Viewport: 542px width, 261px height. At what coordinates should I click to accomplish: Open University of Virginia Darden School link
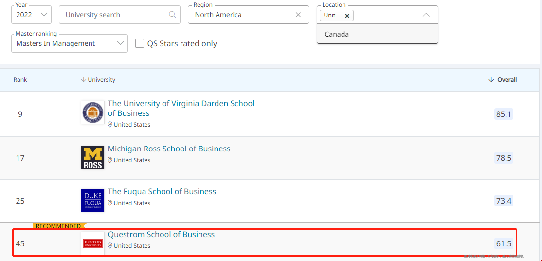pos(181,109)
